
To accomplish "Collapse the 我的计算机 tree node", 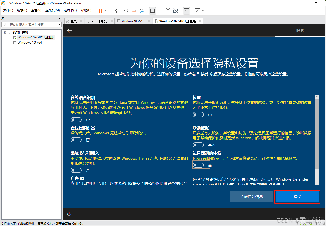I will point(5,32).
